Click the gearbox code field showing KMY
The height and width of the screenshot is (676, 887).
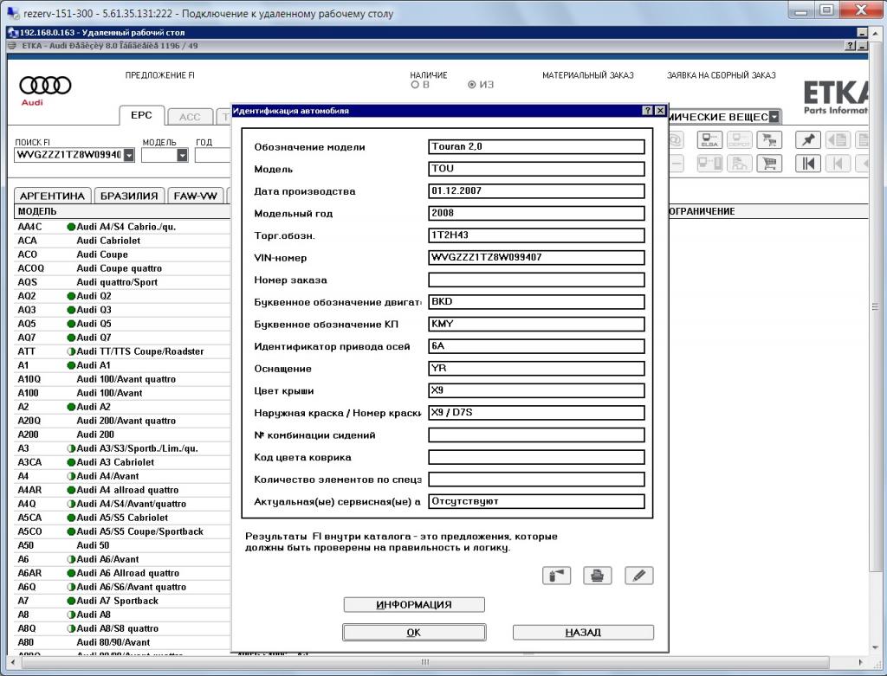pos(536,324)
